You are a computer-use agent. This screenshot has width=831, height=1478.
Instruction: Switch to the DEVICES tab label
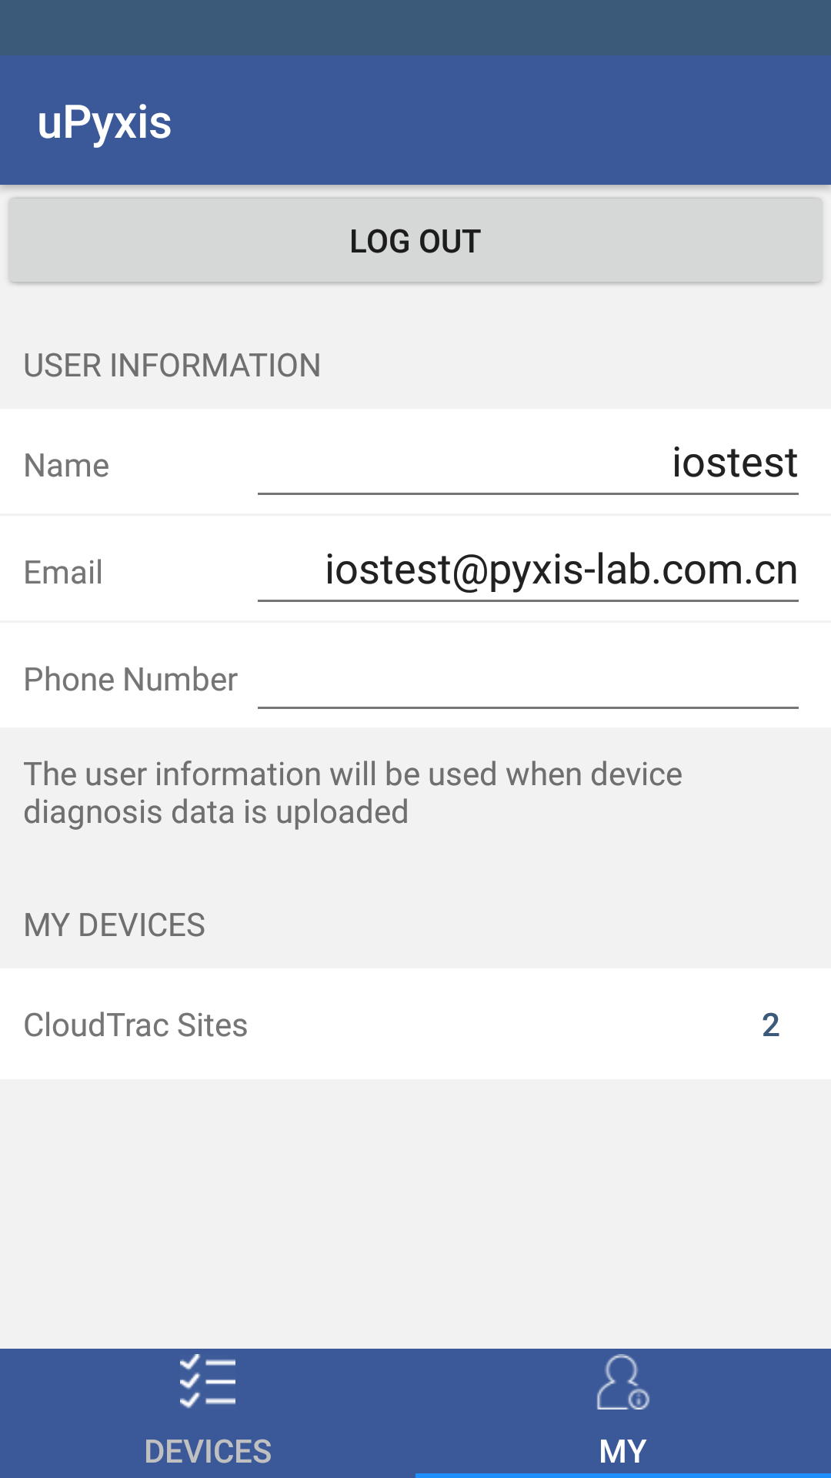208,1451
